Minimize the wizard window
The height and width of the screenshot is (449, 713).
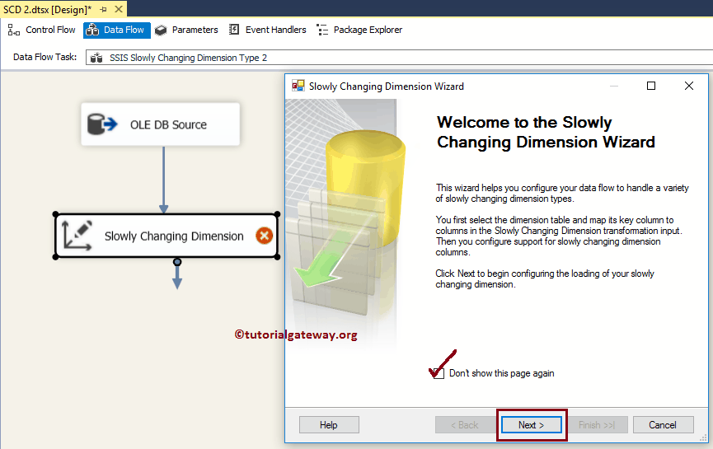[614, 86]
